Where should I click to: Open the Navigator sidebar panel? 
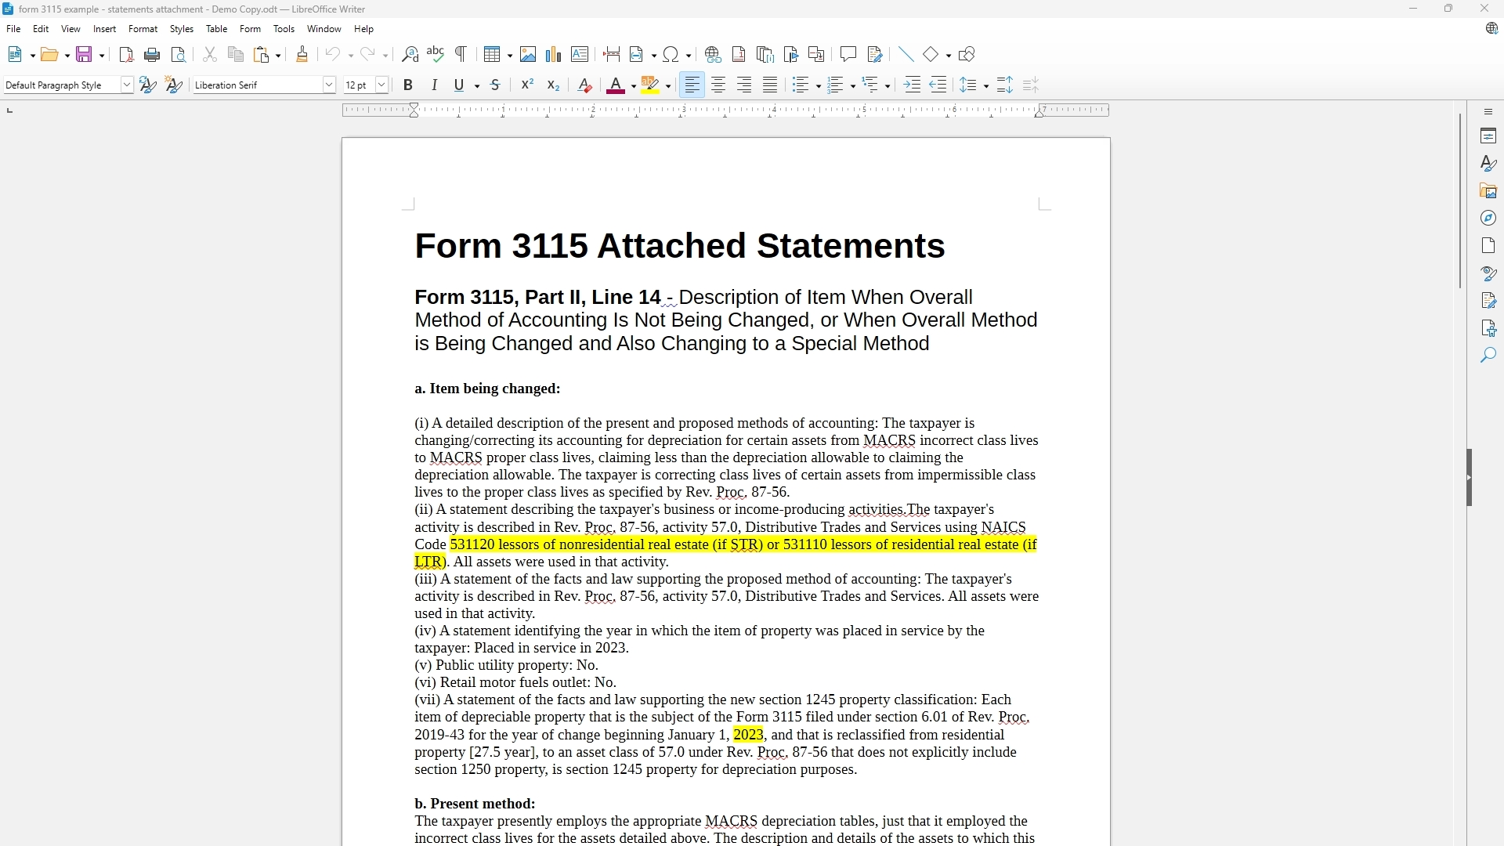[x=1488, y=219]
